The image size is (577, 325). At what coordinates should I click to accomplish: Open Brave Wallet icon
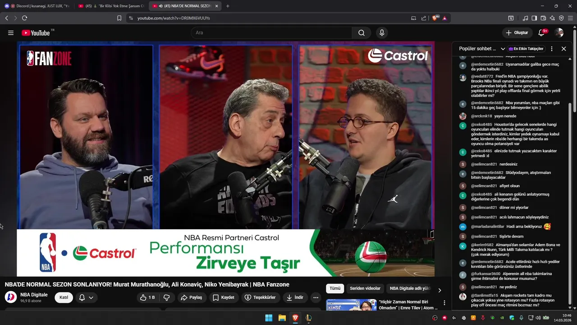(x=543, y=18)
